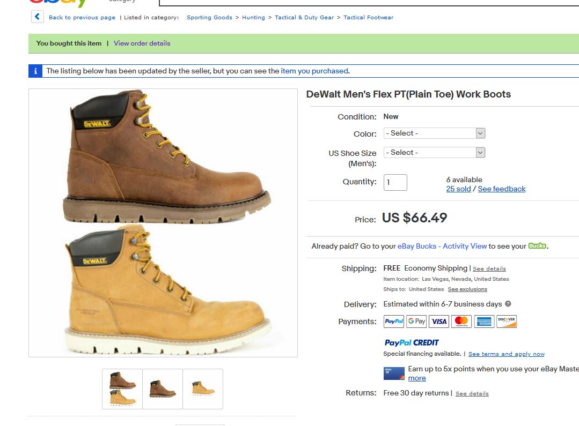The width and height of the screenshot is (579, 426).
Task: Click the condition value 'New'
Action: (391, 117)
